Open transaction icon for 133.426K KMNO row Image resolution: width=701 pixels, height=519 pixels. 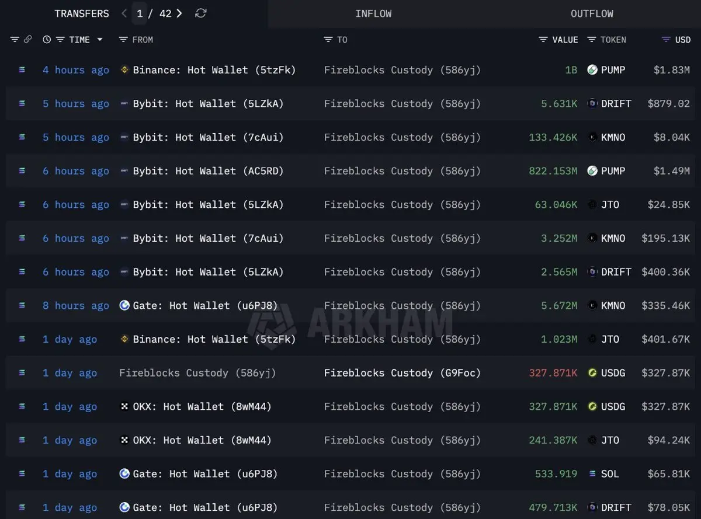tap(22, 137)
